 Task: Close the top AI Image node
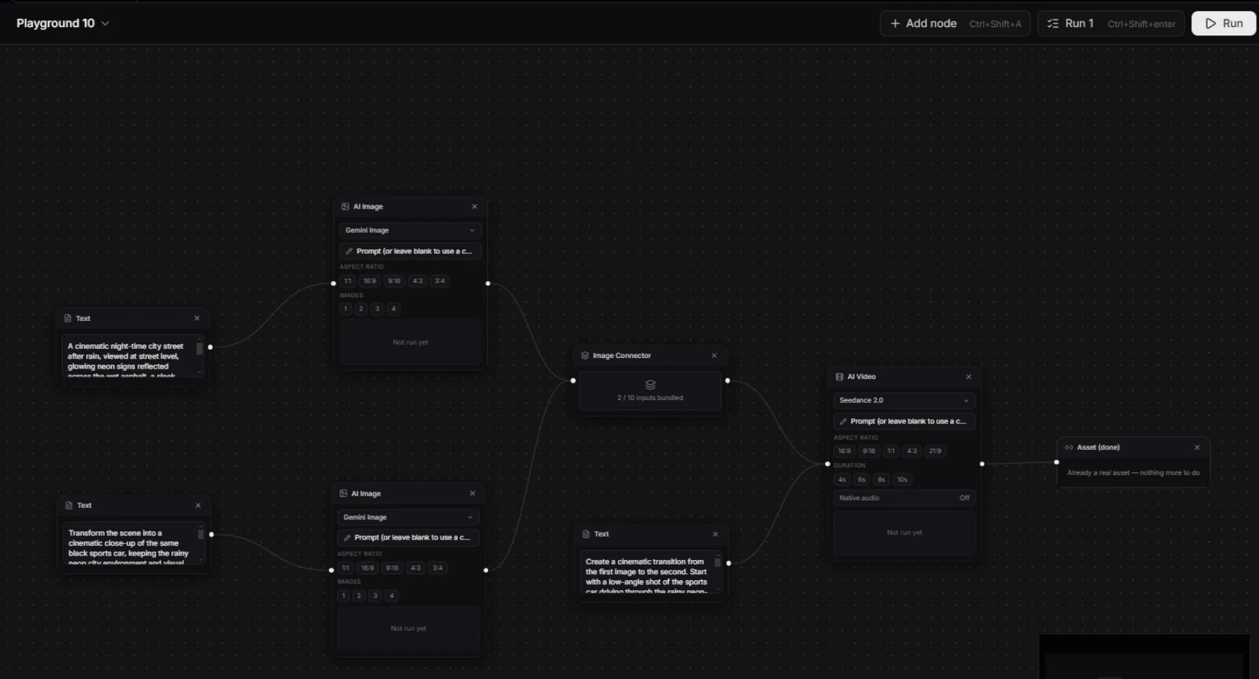click(x=474, y=206)
